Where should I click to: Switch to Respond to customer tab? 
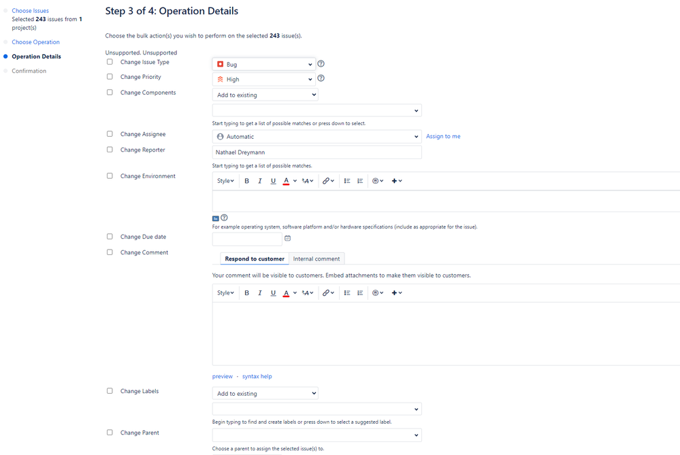(x=255, y=258)
